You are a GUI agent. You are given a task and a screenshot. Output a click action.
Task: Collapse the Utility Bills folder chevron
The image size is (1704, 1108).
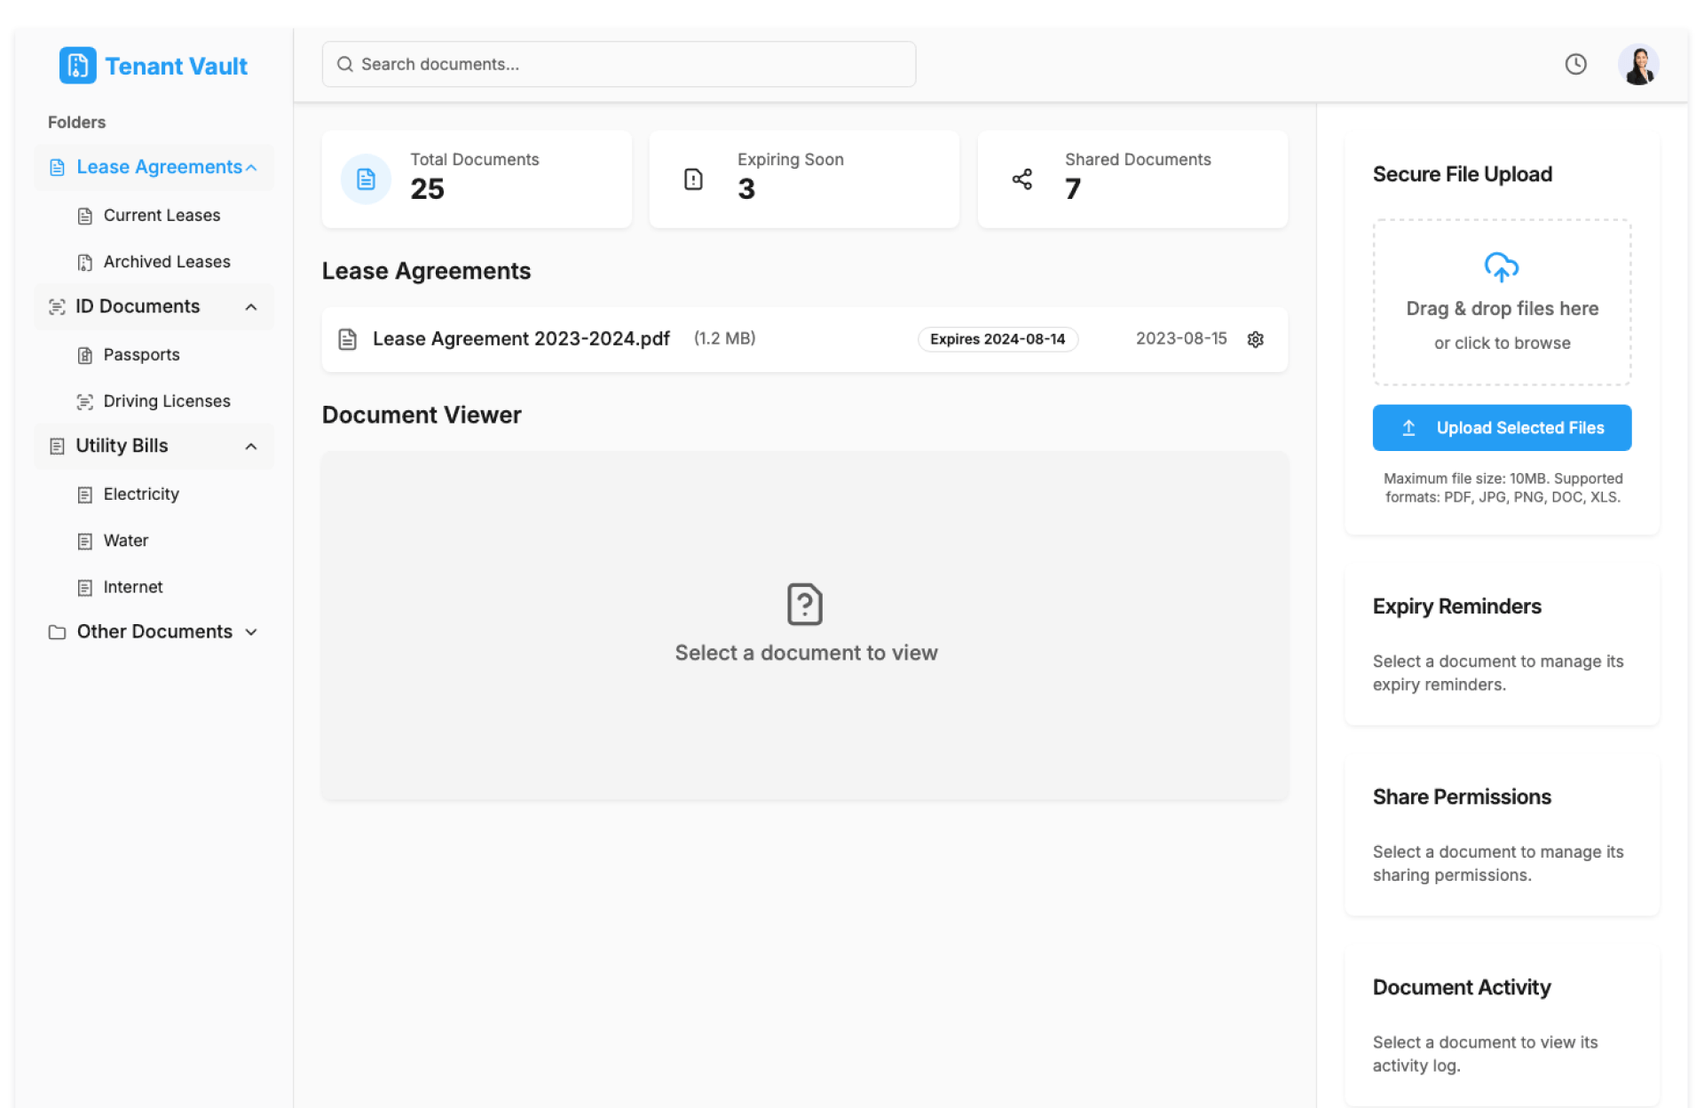coord(251,447)
